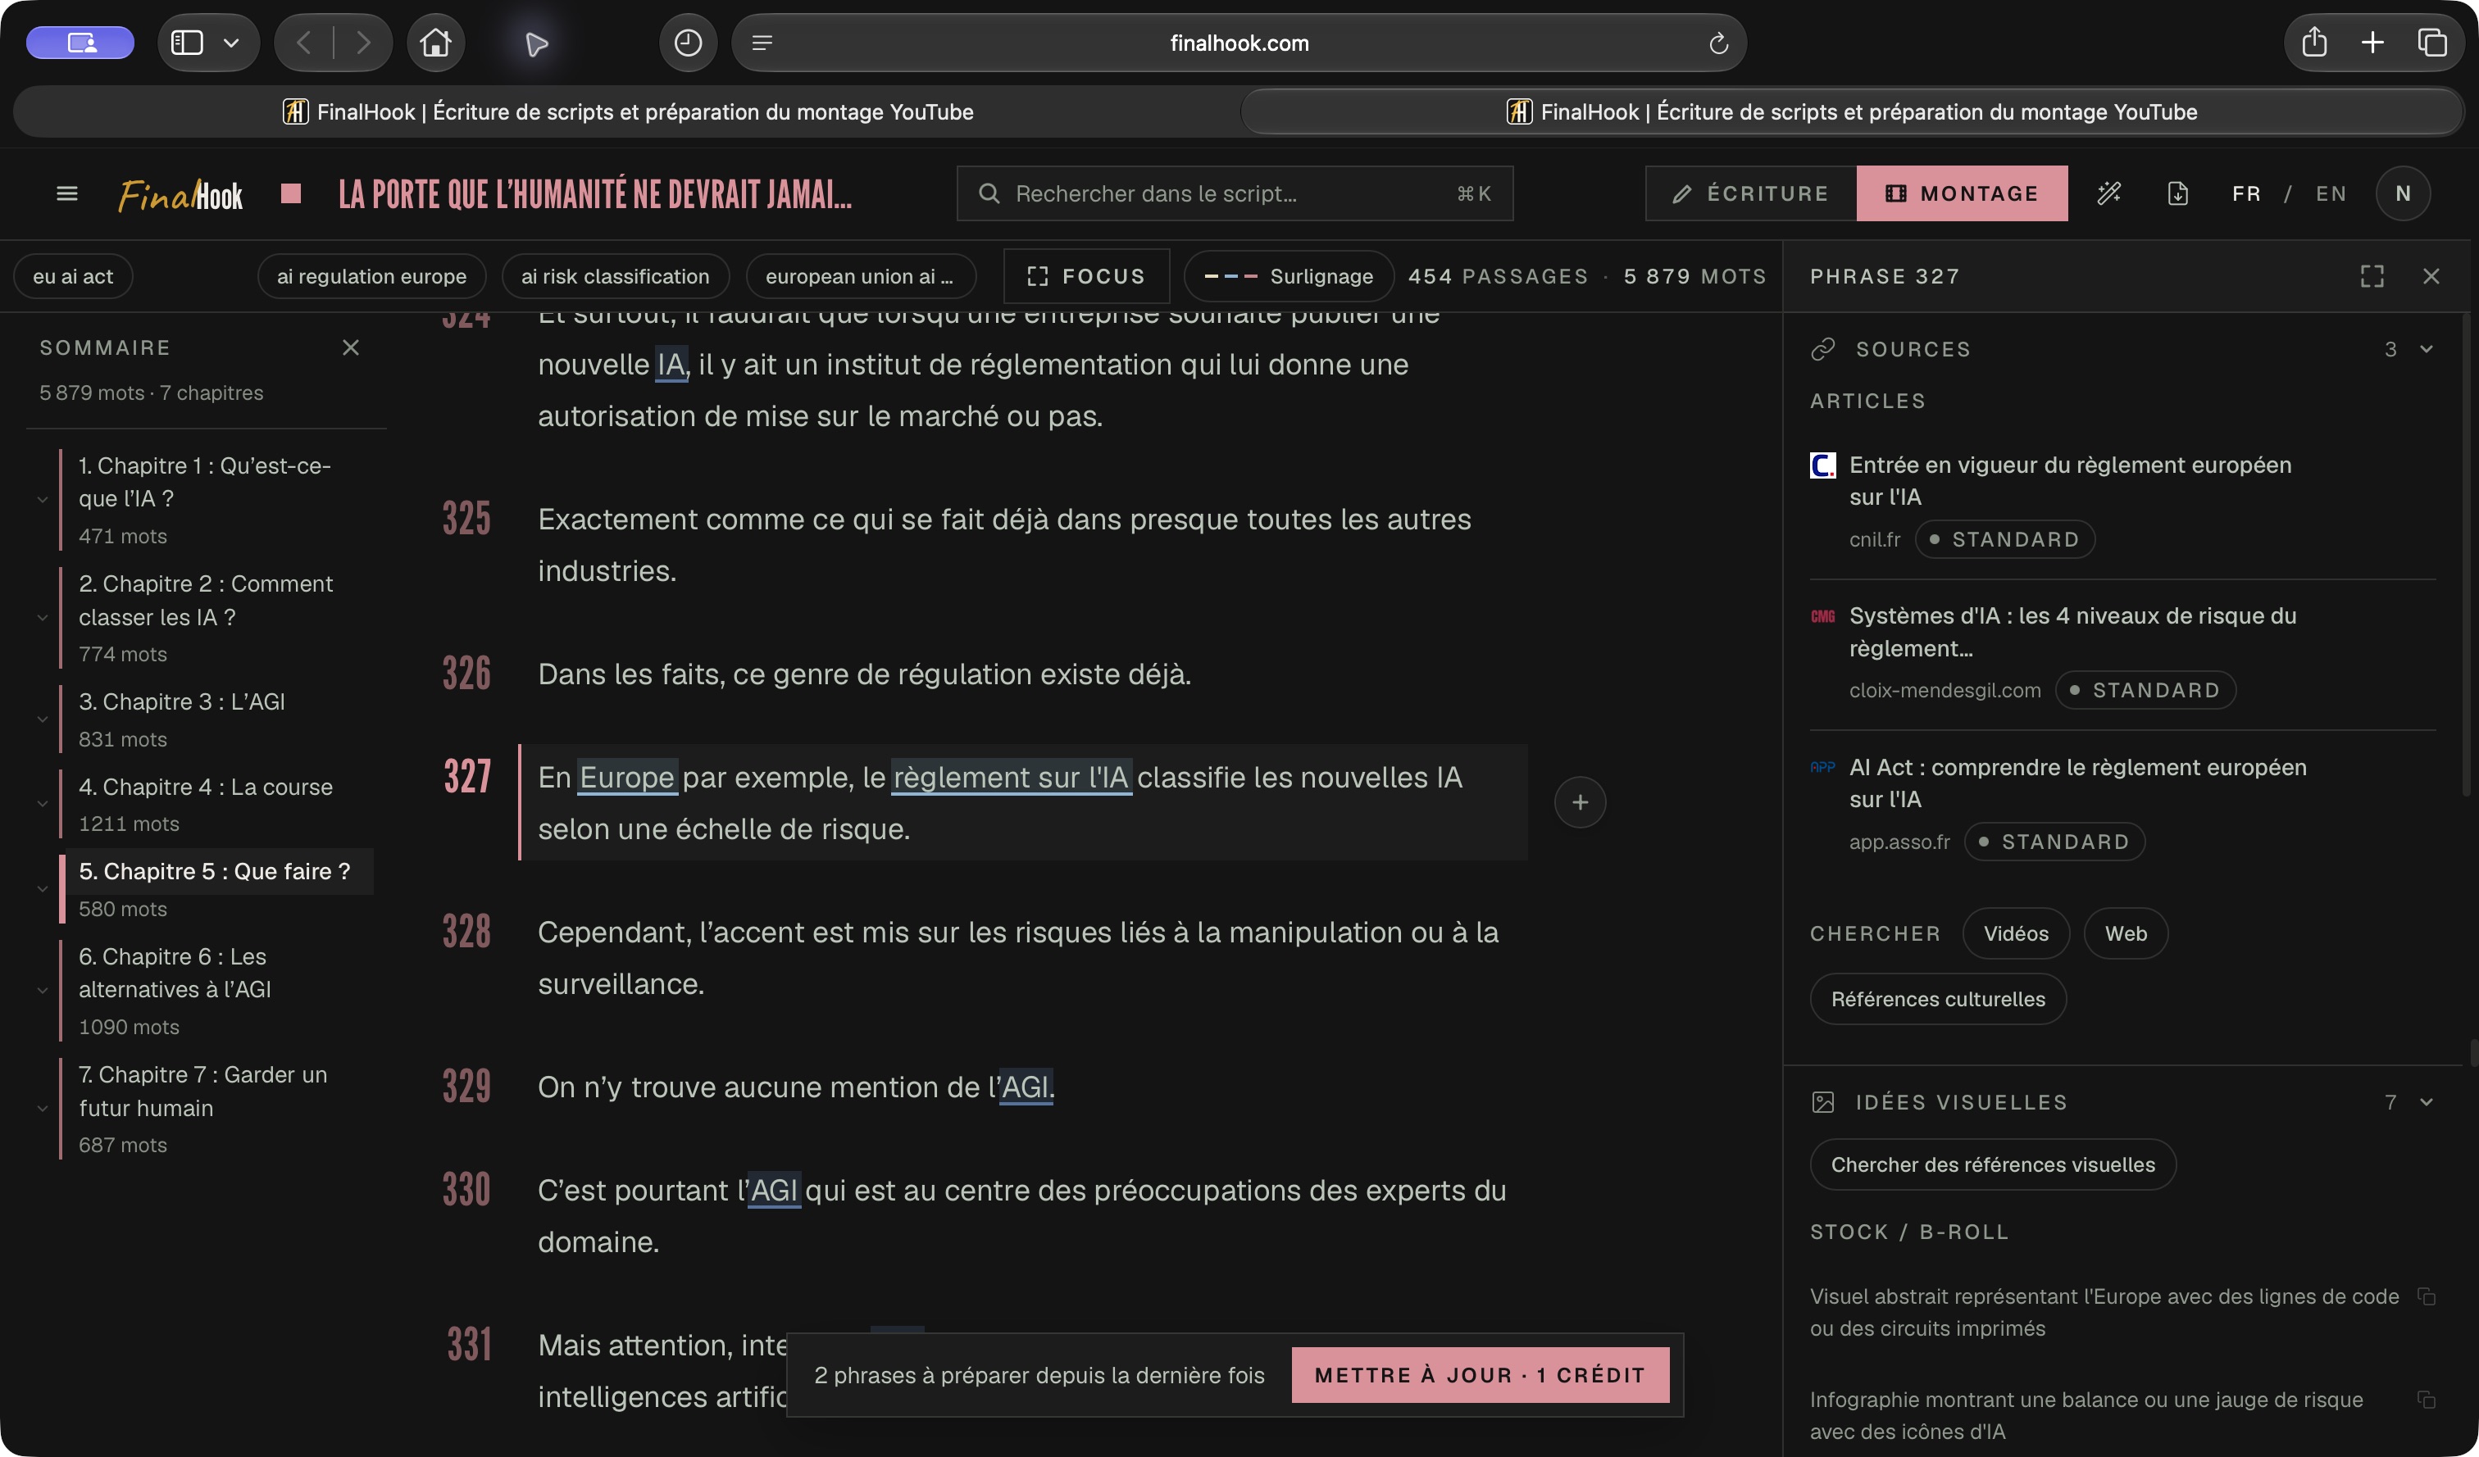Screen dimensions: 2479x1457
Task: Select the eu ai act keyword chip
Action: click(73, 276)
